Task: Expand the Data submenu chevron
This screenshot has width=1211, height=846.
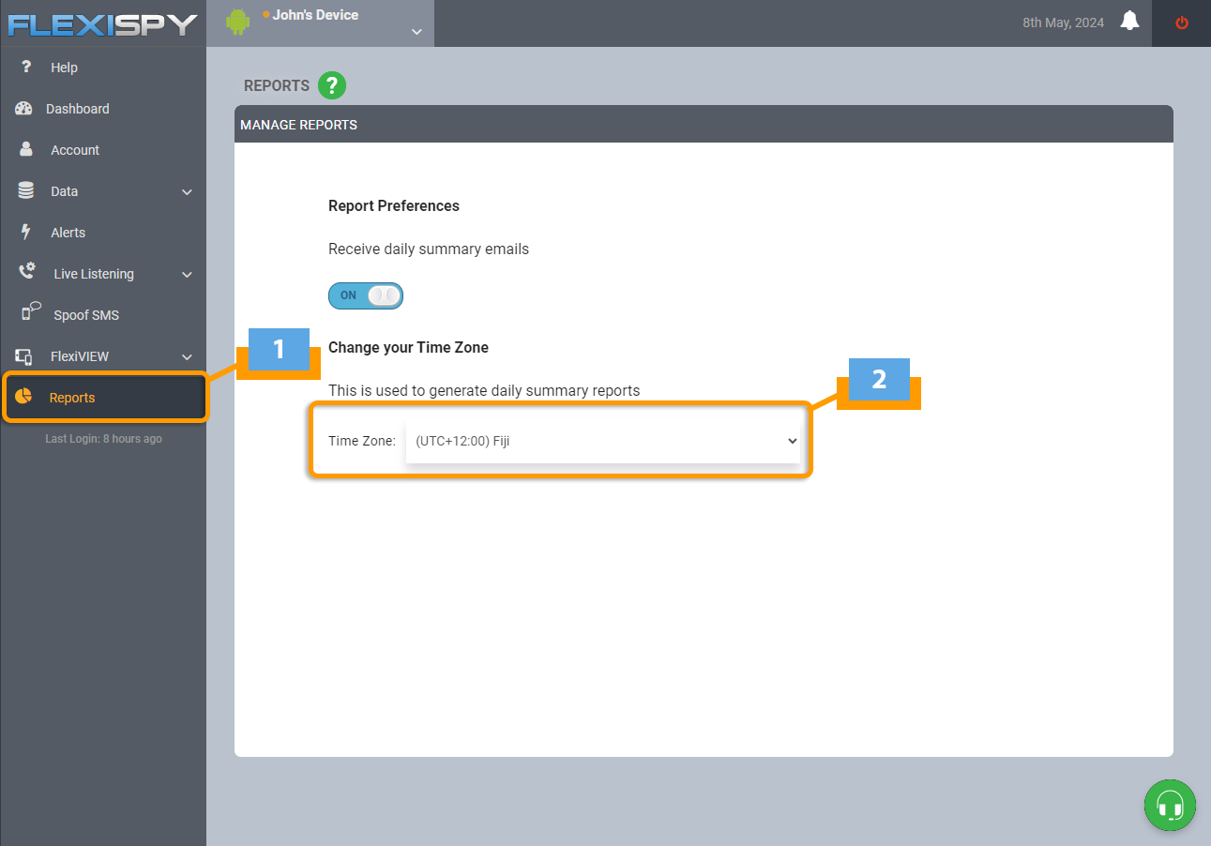Action: click(187, 192)
